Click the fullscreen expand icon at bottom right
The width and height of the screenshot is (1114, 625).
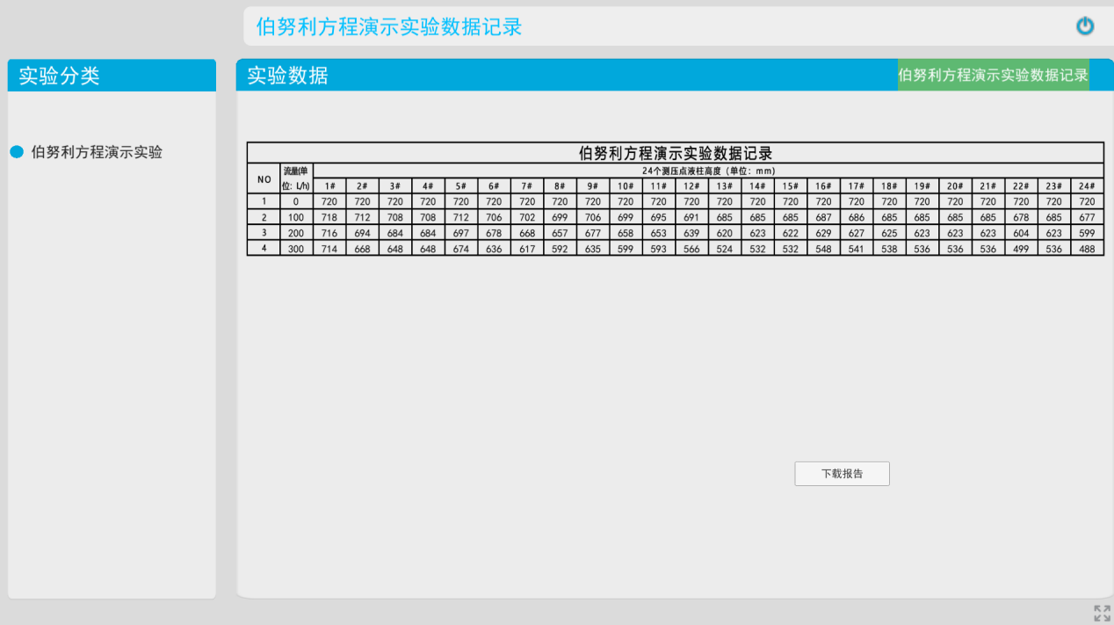click(1102, 613)
